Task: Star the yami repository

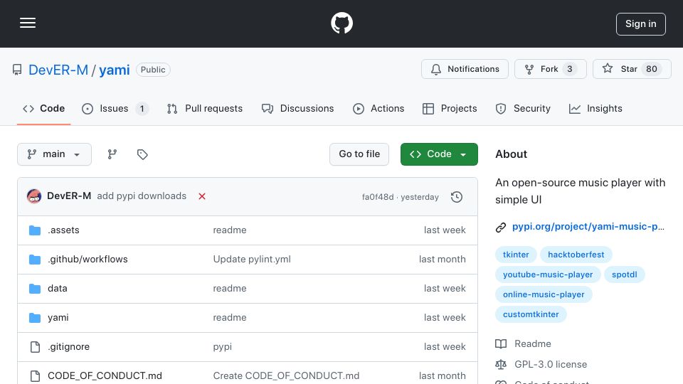Action: point(632,69)
